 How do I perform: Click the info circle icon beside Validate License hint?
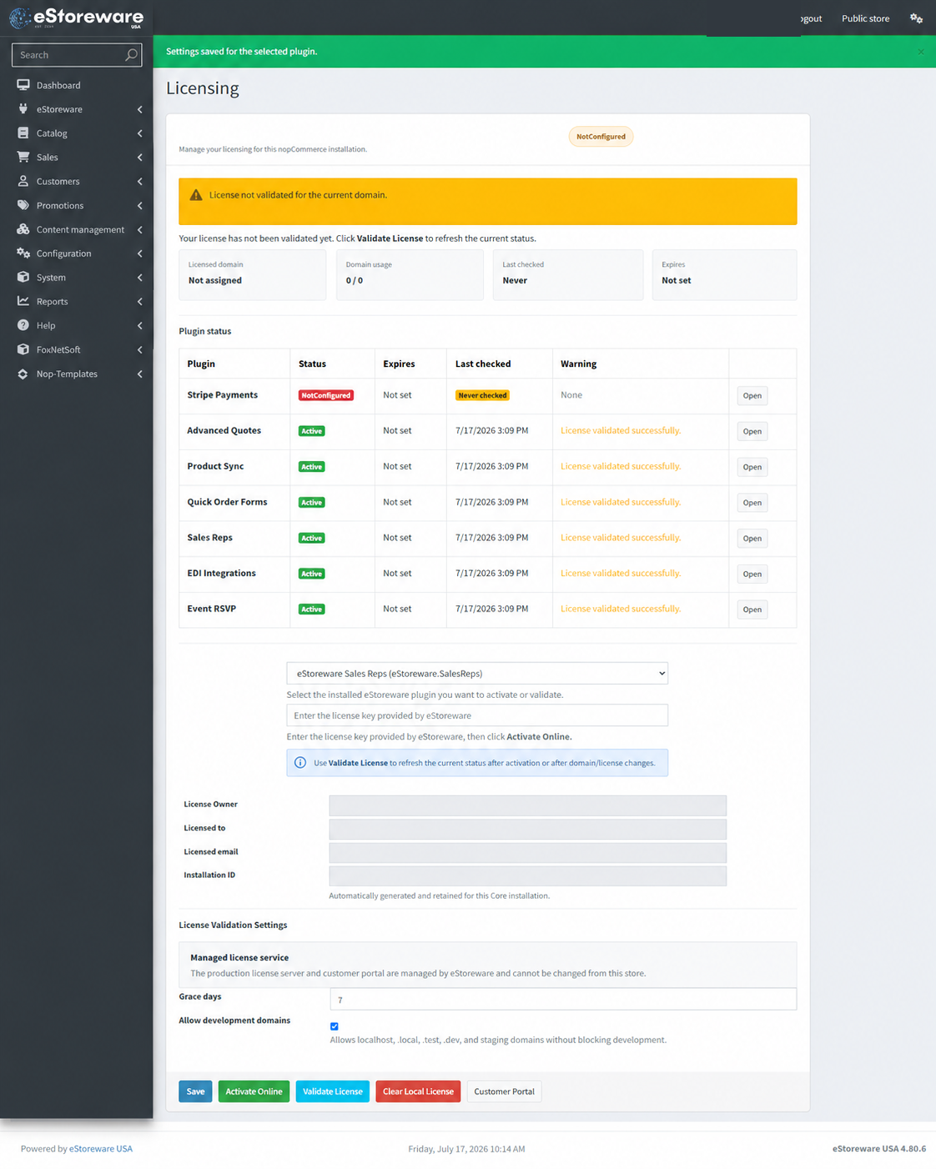point(300,763)
